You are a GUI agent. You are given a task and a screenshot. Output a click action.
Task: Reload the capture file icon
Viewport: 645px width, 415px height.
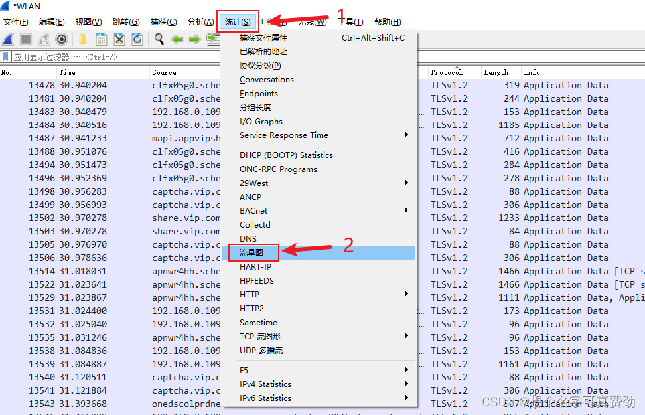point(137,40)
